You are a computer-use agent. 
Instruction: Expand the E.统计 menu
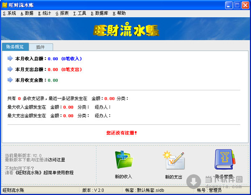(x=44, y=13)
